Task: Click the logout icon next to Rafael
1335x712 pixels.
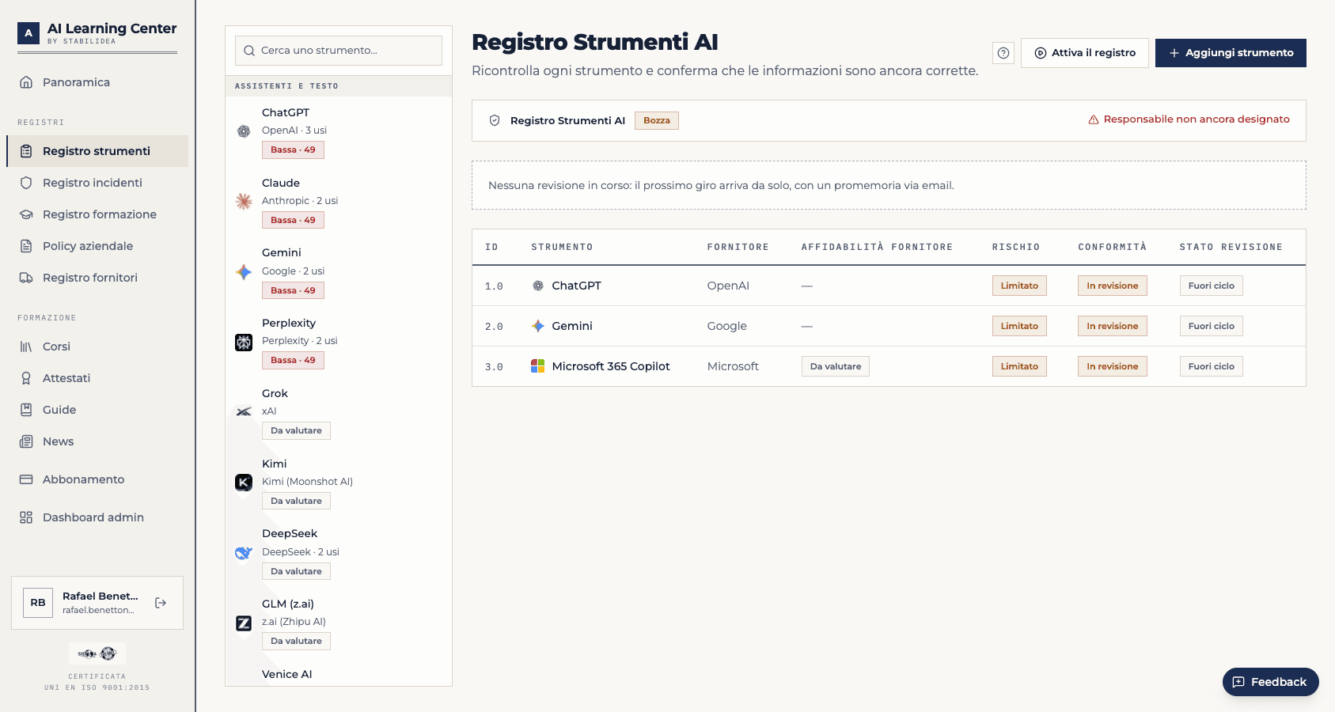Action: [161, 603]
